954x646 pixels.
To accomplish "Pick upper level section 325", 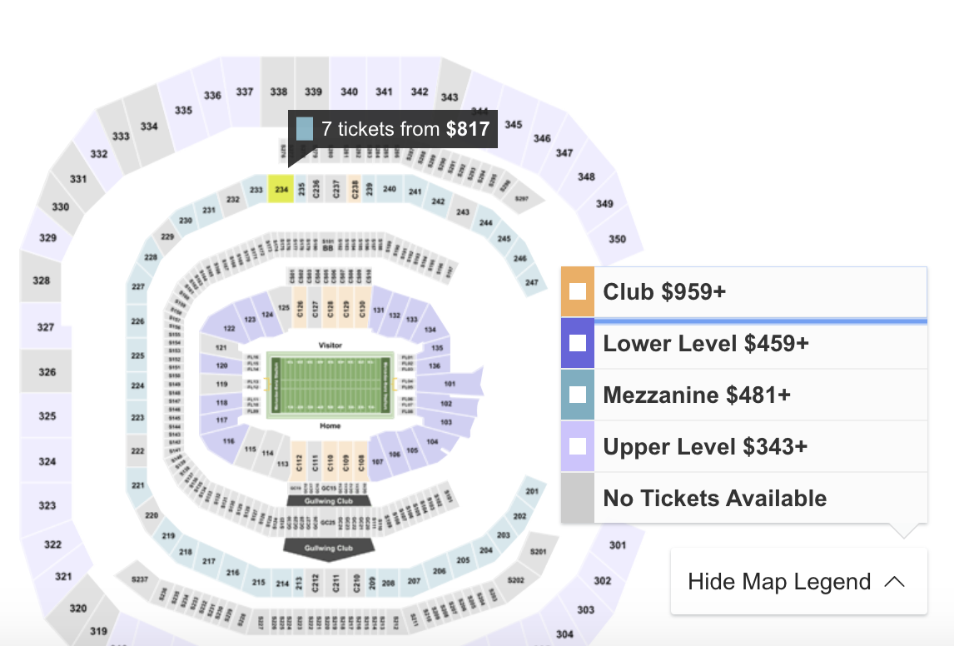I will (x=47, y=415).
